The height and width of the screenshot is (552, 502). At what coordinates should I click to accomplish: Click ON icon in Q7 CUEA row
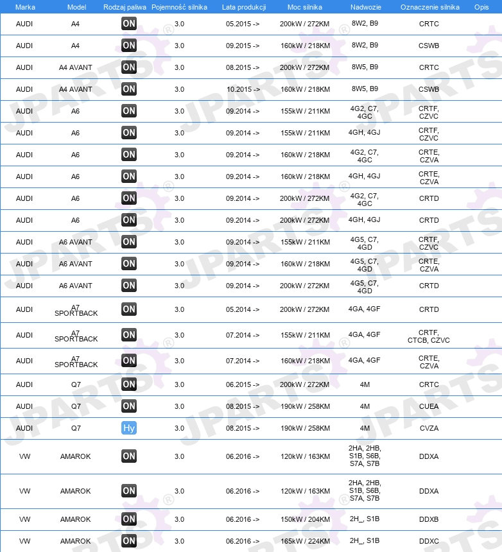coord(129,406)
